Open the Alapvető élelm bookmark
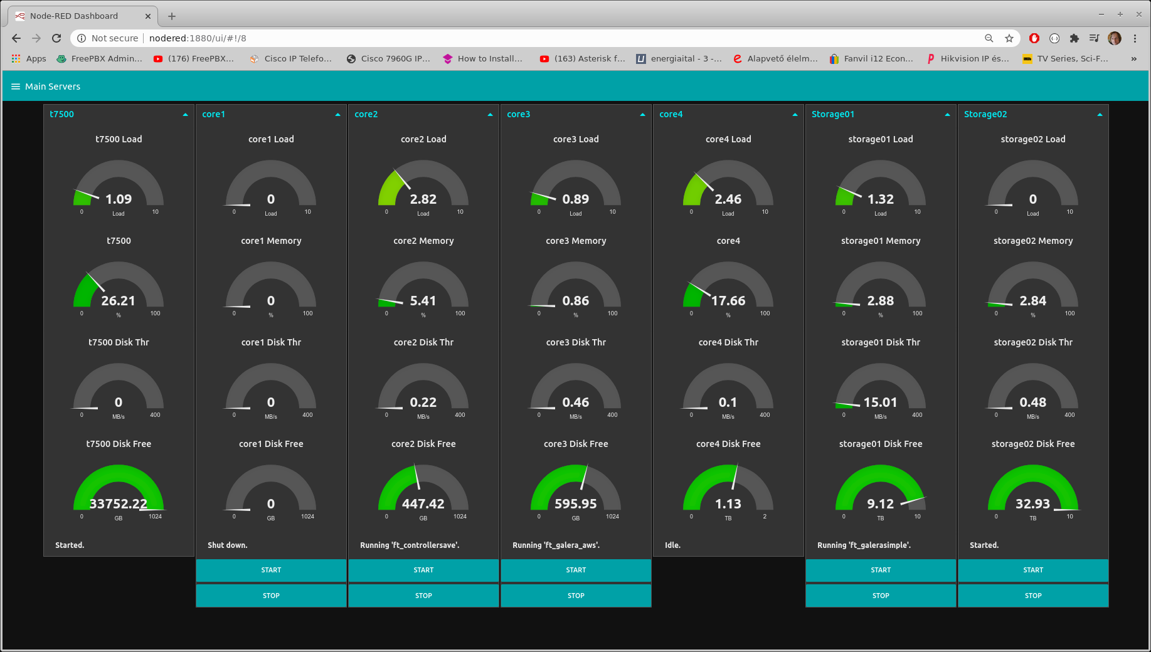1151x652 pixels. click(x=776, y=58)
